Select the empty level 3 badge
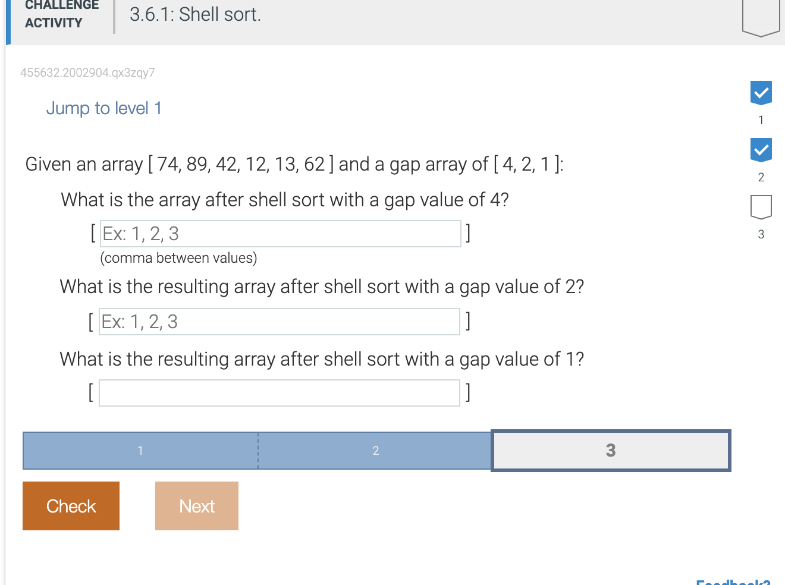785x585 pixels. [761, 206]
